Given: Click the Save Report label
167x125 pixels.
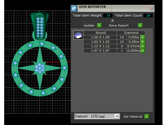Looking at the screenshot, I should (x=123, y=25).
